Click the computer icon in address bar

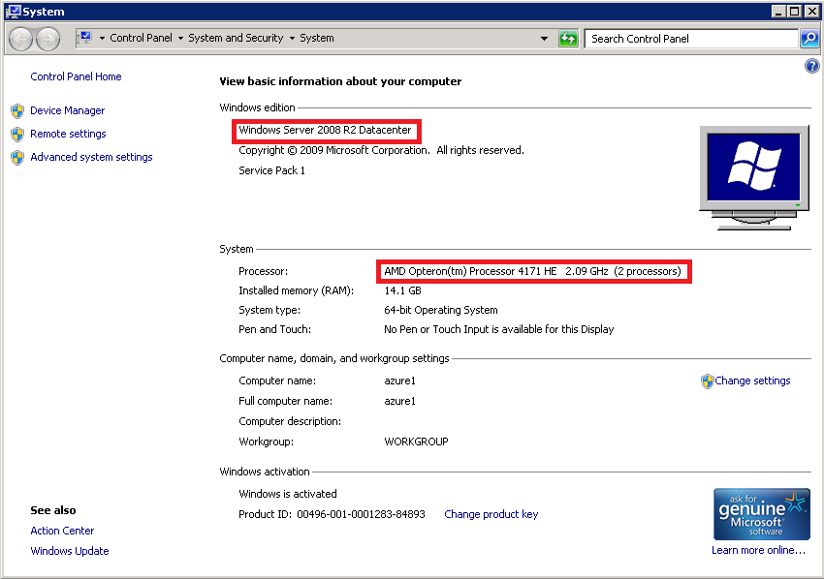pyautogui.click(x=85, y=38)
